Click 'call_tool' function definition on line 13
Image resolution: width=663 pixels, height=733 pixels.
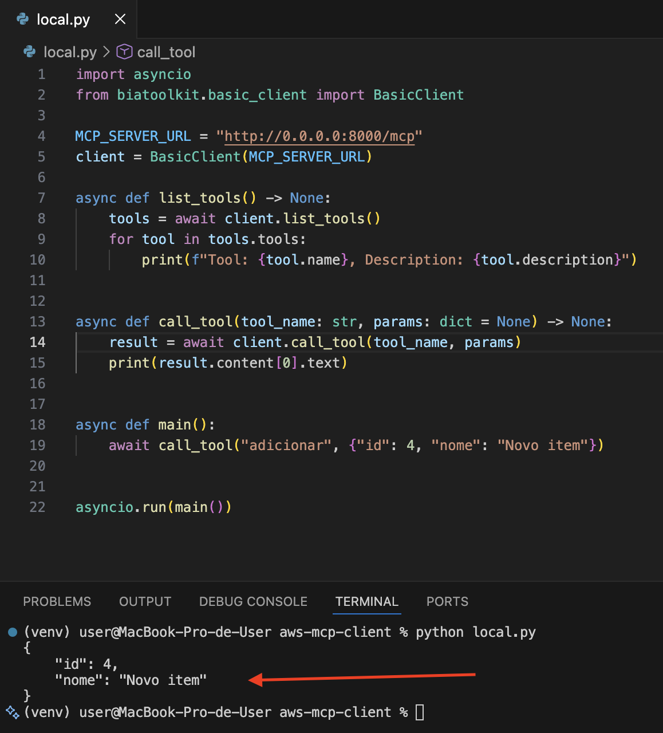tap(196, 322)
